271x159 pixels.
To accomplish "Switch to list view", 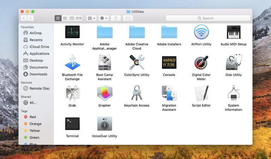I will (x=65, y=18).
